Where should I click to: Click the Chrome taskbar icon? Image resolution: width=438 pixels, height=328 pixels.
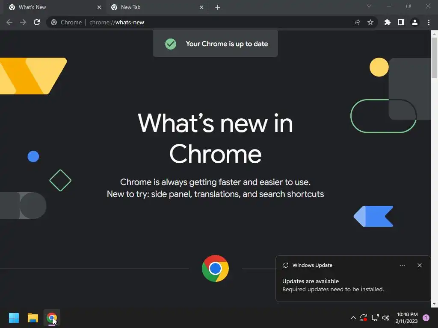[52, 318]
